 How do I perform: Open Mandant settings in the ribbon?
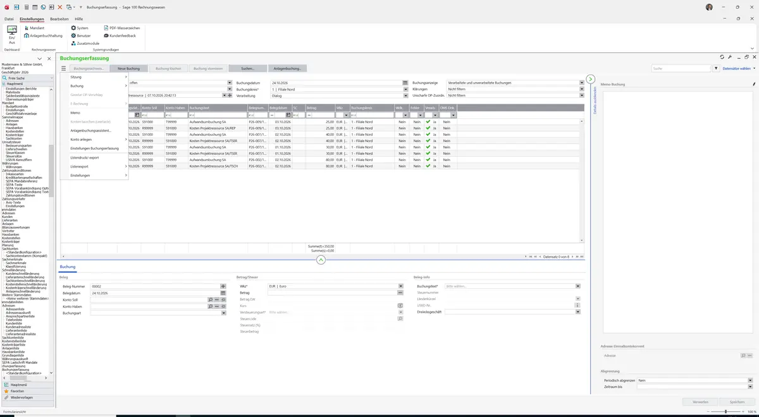(x=34, y=28)
